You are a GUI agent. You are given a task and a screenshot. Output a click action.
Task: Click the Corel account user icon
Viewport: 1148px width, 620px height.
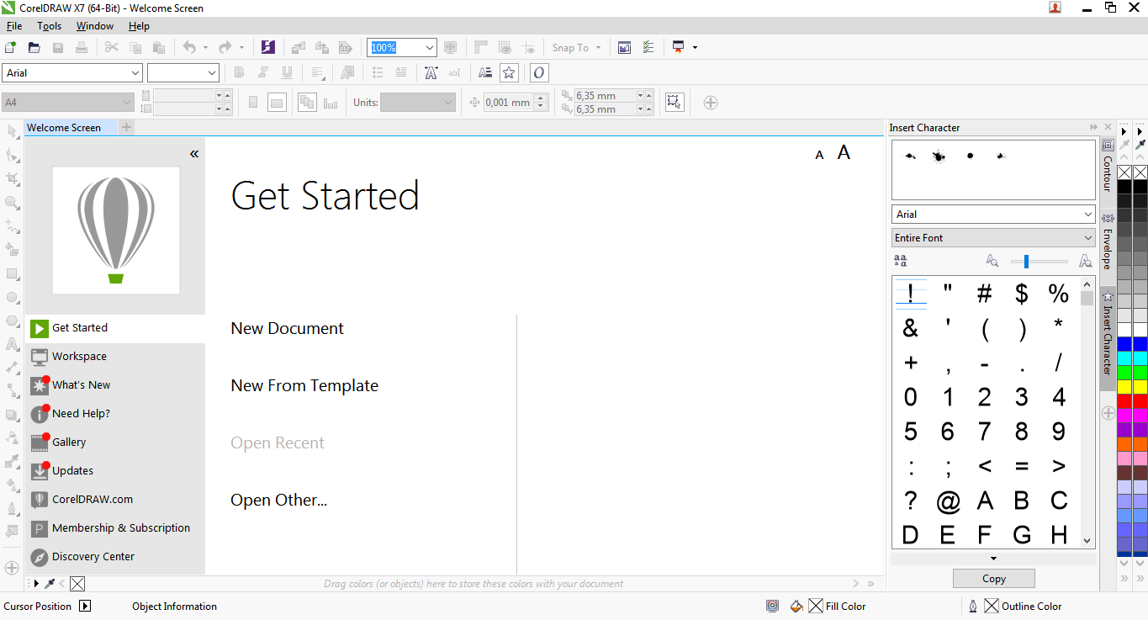[1055, 8]
